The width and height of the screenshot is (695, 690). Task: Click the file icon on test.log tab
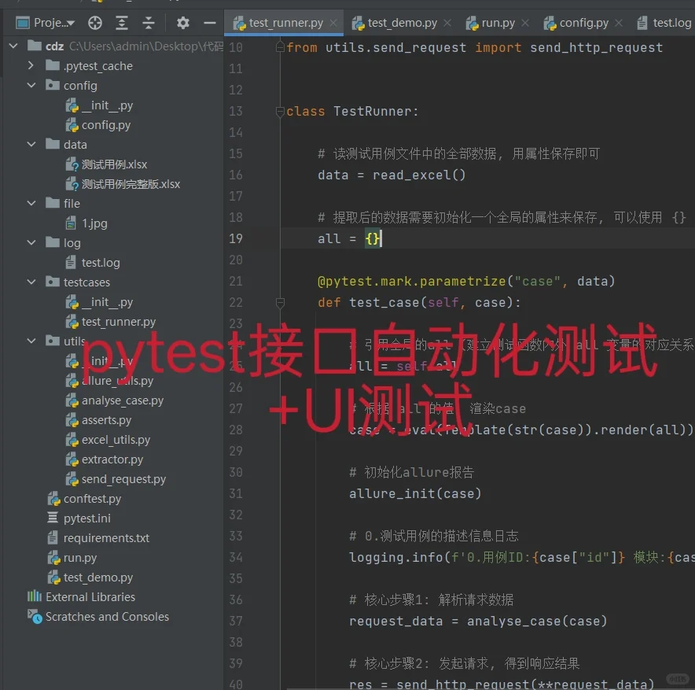click(x=642, y=23)
